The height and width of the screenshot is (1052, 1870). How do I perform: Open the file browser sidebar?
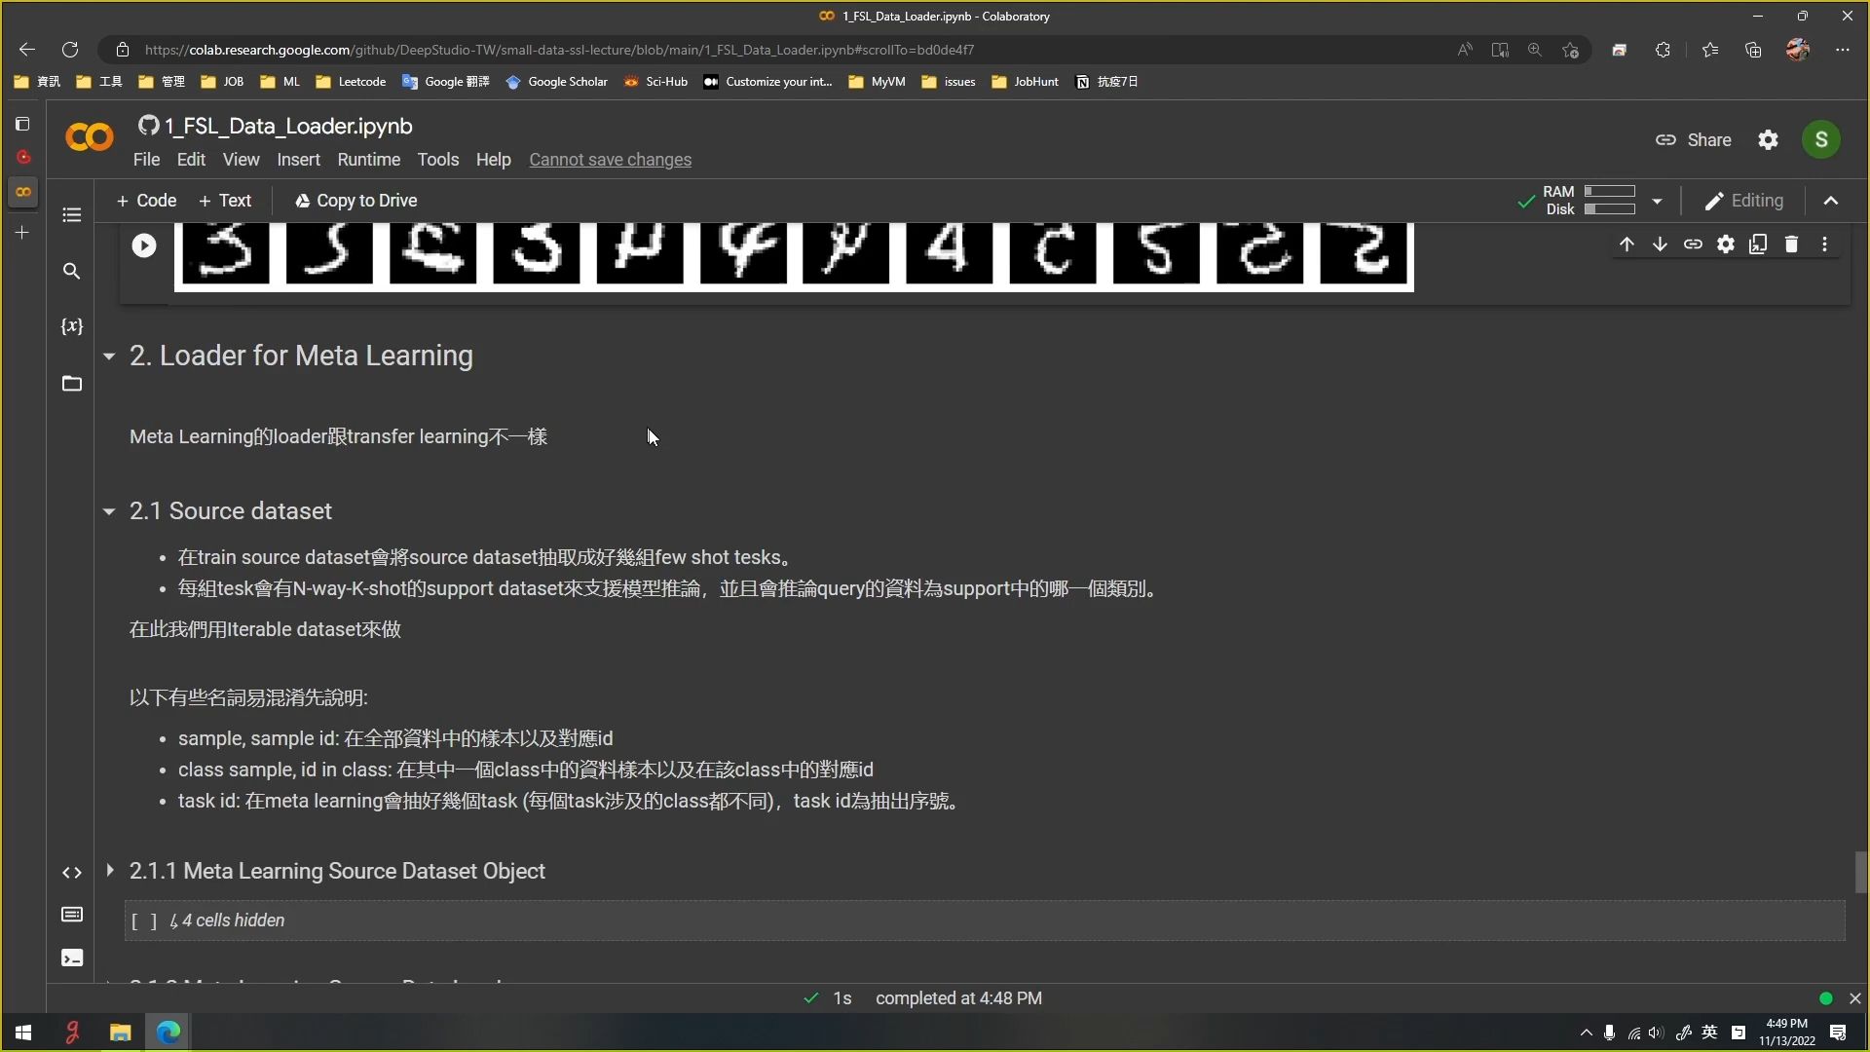point(72,384)
